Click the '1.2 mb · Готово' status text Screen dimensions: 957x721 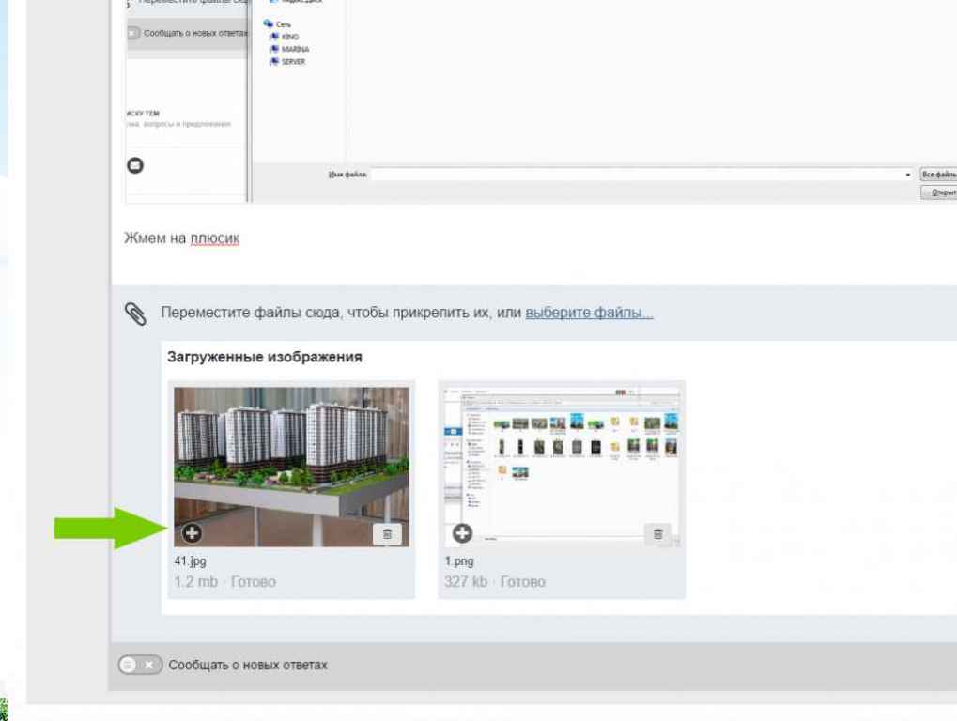tap(225, 582)
